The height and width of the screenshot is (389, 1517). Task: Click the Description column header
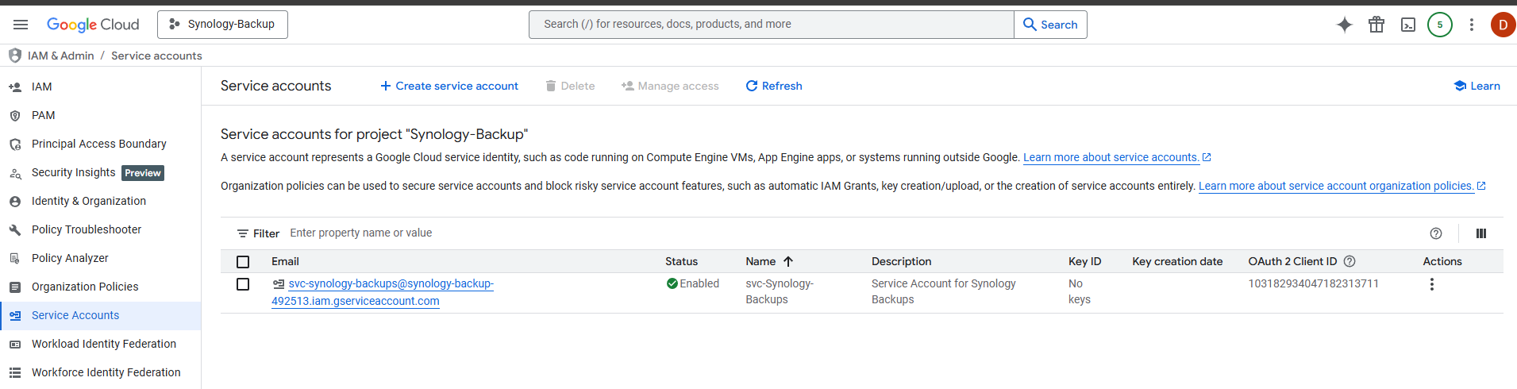click(901, 261)
